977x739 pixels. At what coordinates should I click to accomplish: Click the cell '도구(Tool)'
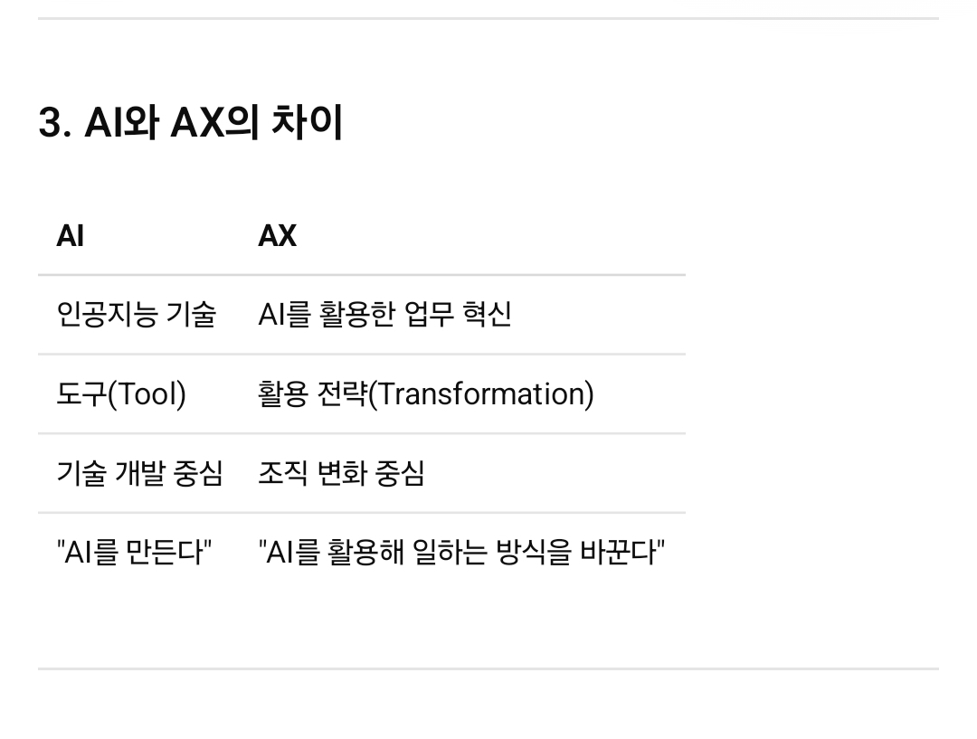click(121, 393)
